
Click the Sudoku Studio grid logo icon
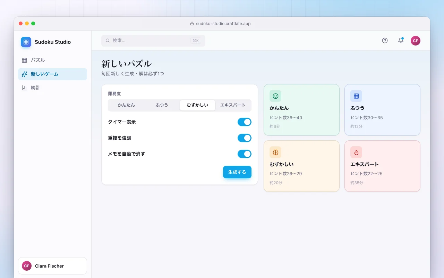(x=26, y=42)
